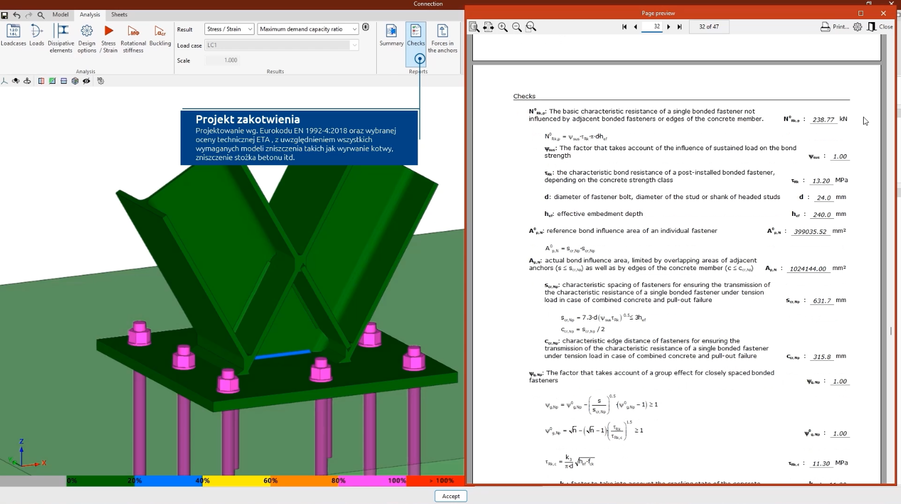Switch to the Model tab

60,15
